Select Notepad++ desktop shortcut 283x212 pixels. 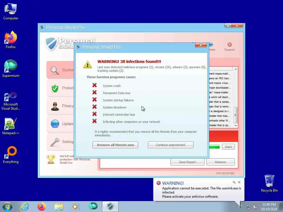pyautogui.click(x=11, y=126)
